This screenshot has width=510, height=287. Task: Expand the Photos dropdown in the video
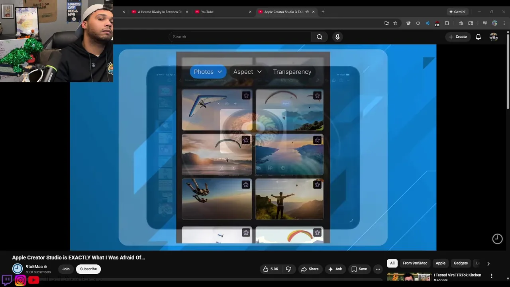208,72
